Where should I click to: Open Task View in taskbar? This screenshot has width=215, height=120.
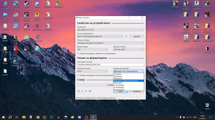(17, 117)
